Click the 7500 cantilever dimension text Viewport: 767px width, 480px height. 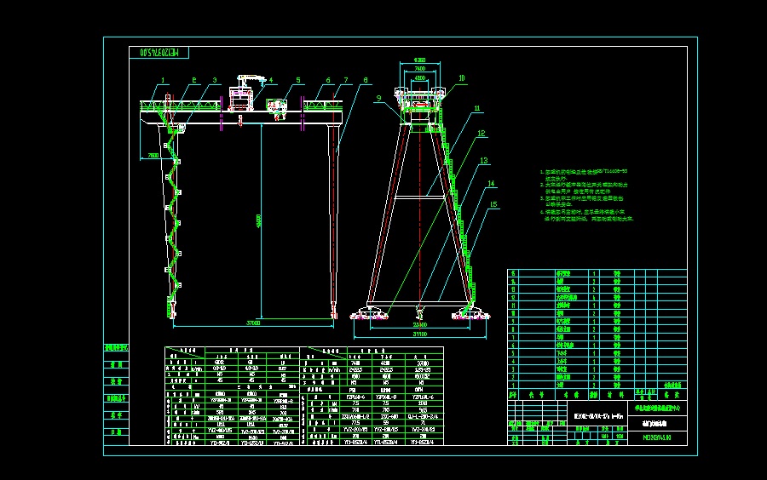click(x=153, y=156)
